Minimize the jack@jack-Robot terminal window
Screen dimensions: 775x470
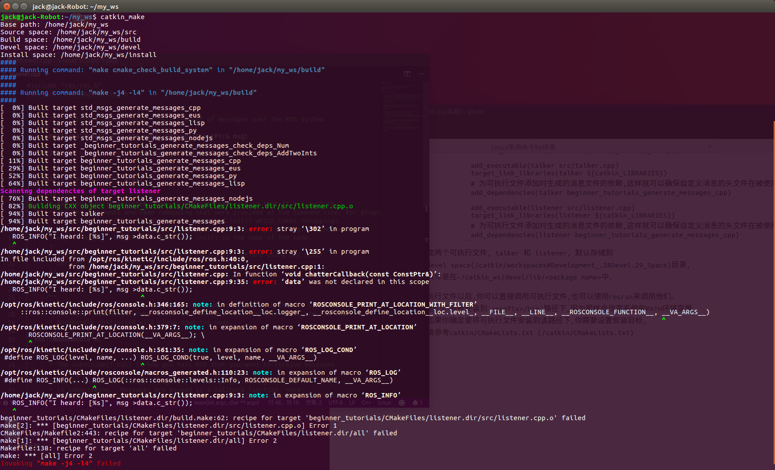click(15, 6)
